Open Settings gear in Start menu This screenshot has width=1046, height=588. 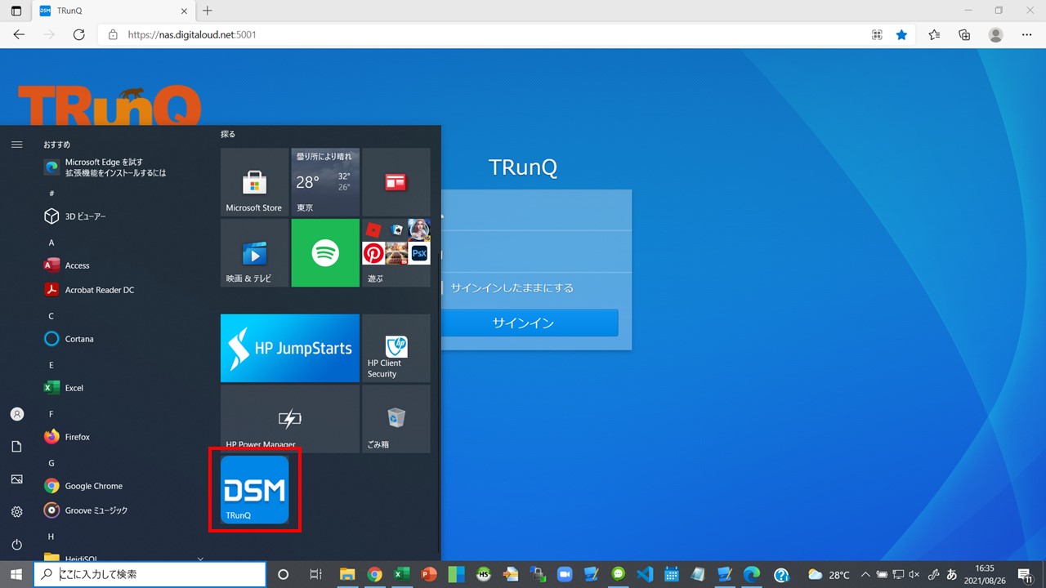coord(16,512)
